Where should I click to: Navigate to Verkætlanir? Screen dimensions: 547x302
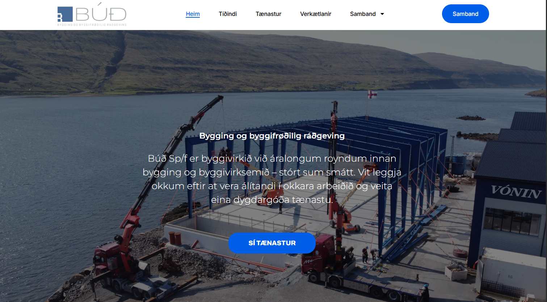pos(315,14)
